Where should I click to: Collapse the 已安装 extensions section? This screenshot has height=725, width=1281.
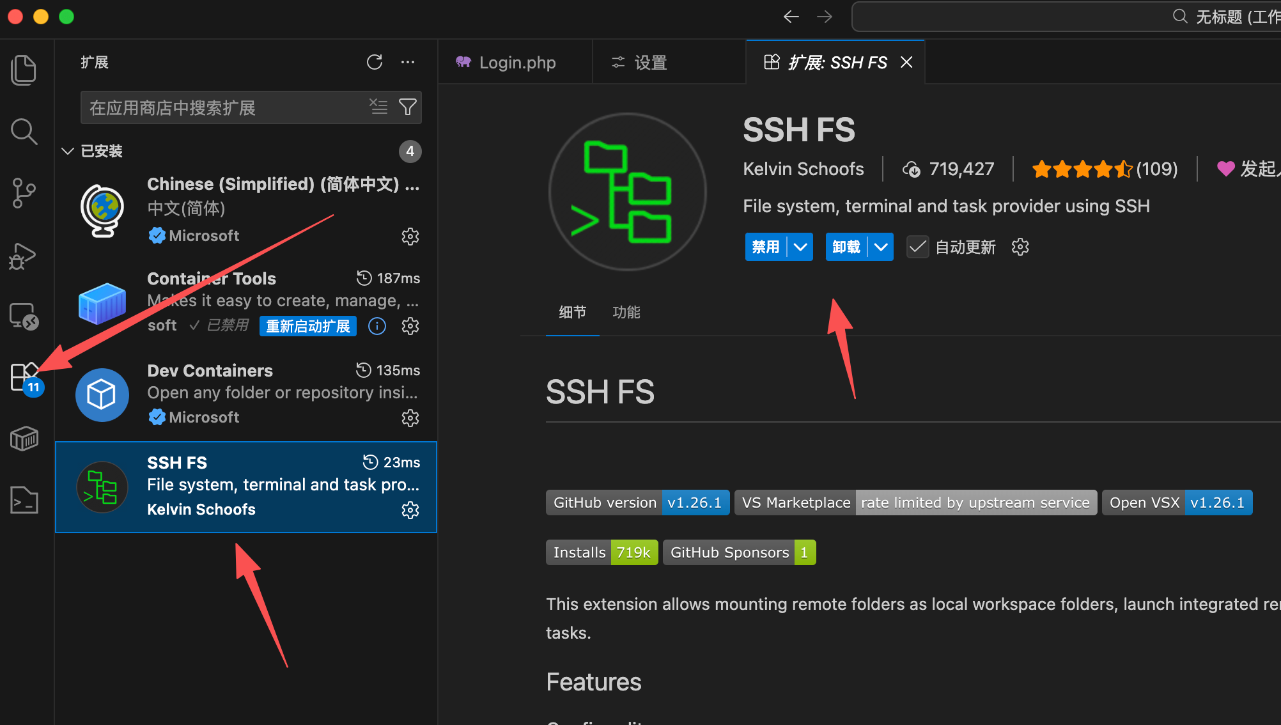(68, 151)
